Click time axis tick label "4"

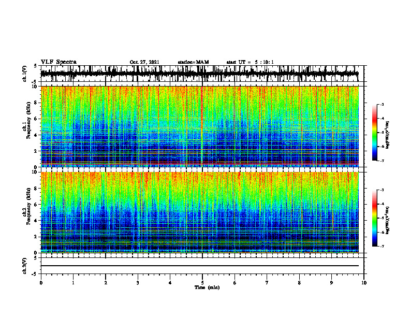click(x=170, y=283)
